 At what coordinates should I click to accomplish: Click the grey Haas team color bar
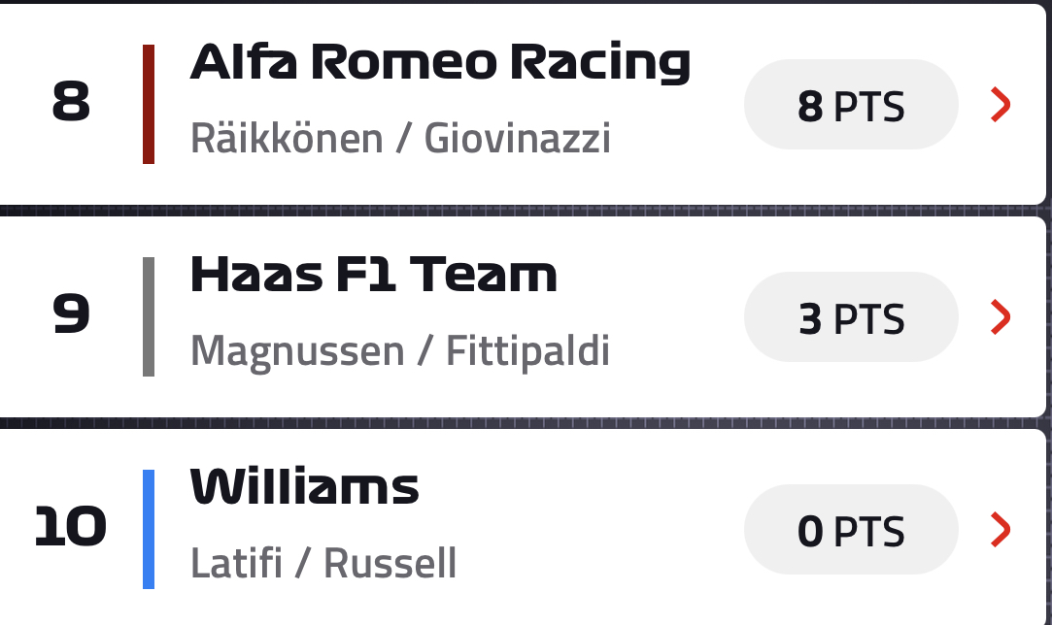[x=149, y=316]
